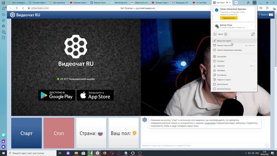Expand the Виктор account sync card
Image resolution: width=277 pixels, height=156 pixels.
[x=234, y=26]
